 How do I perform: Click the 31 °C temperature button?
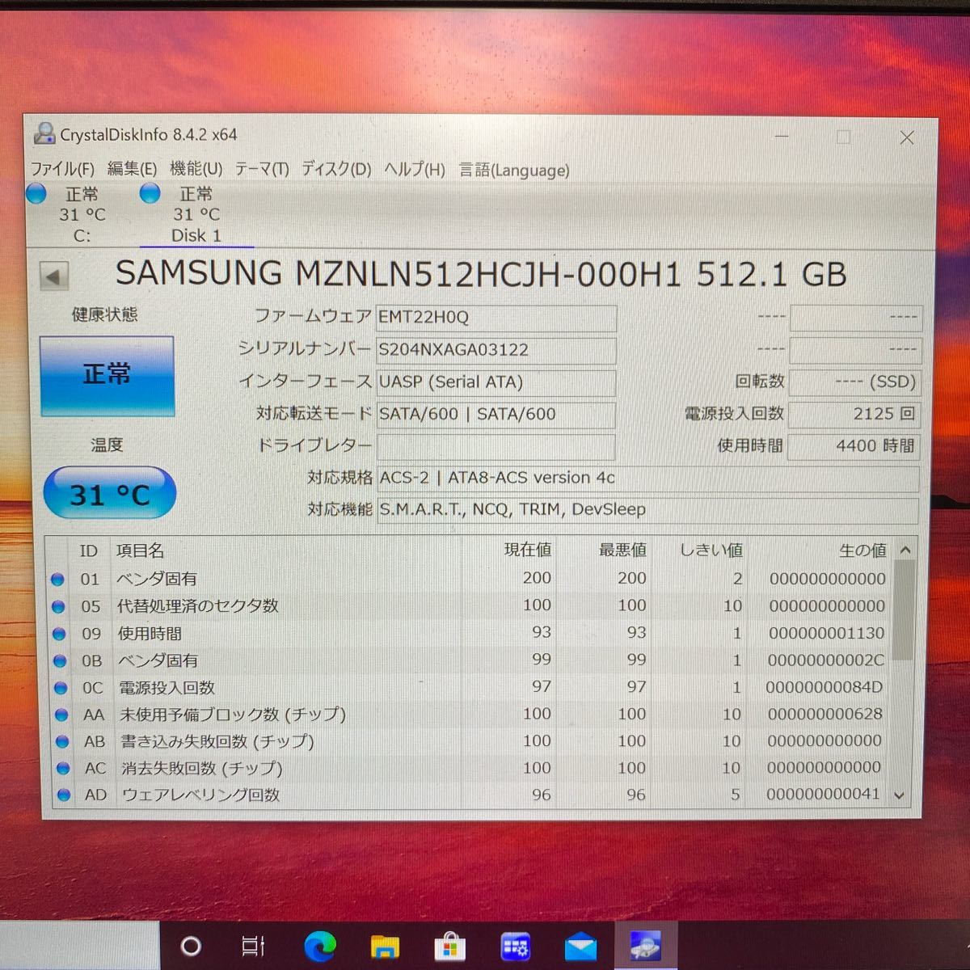pyautogui.click(x=109, y=494)
